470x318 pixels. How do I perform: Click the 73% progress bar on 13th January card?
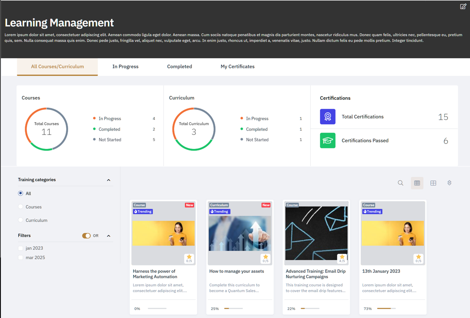386,308
